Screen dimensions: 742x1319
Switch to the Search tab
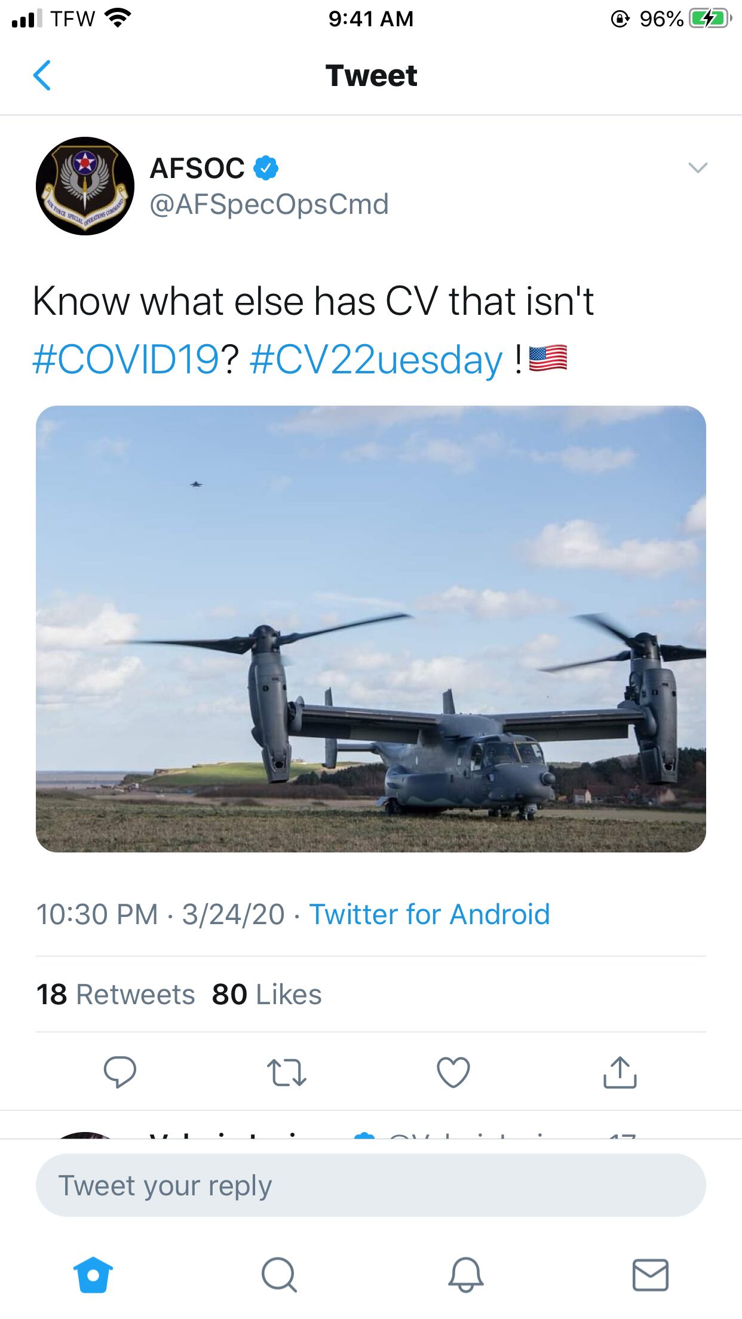tap(279, 1275)
